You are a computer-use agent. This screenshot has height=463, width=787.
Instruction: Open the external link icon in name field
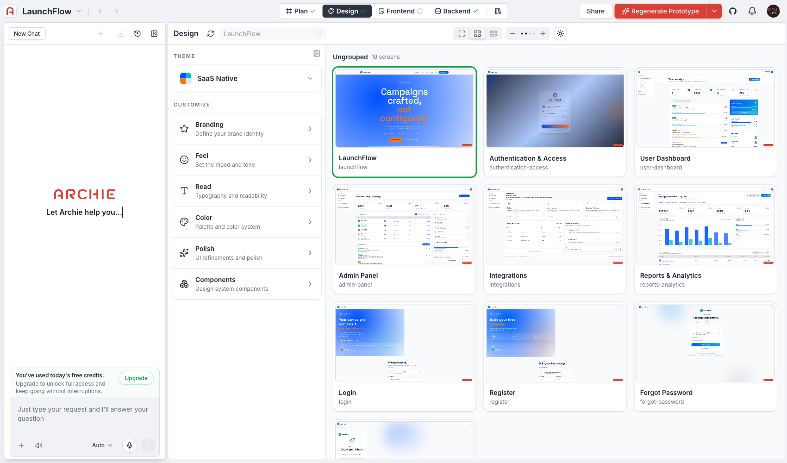click(x=319, y=34)
